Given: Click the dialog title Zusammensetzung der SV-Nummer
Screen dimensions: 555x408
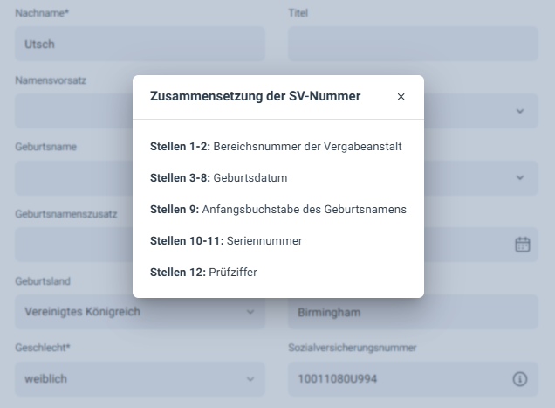Looking at the screenshot, I should 255,96.
